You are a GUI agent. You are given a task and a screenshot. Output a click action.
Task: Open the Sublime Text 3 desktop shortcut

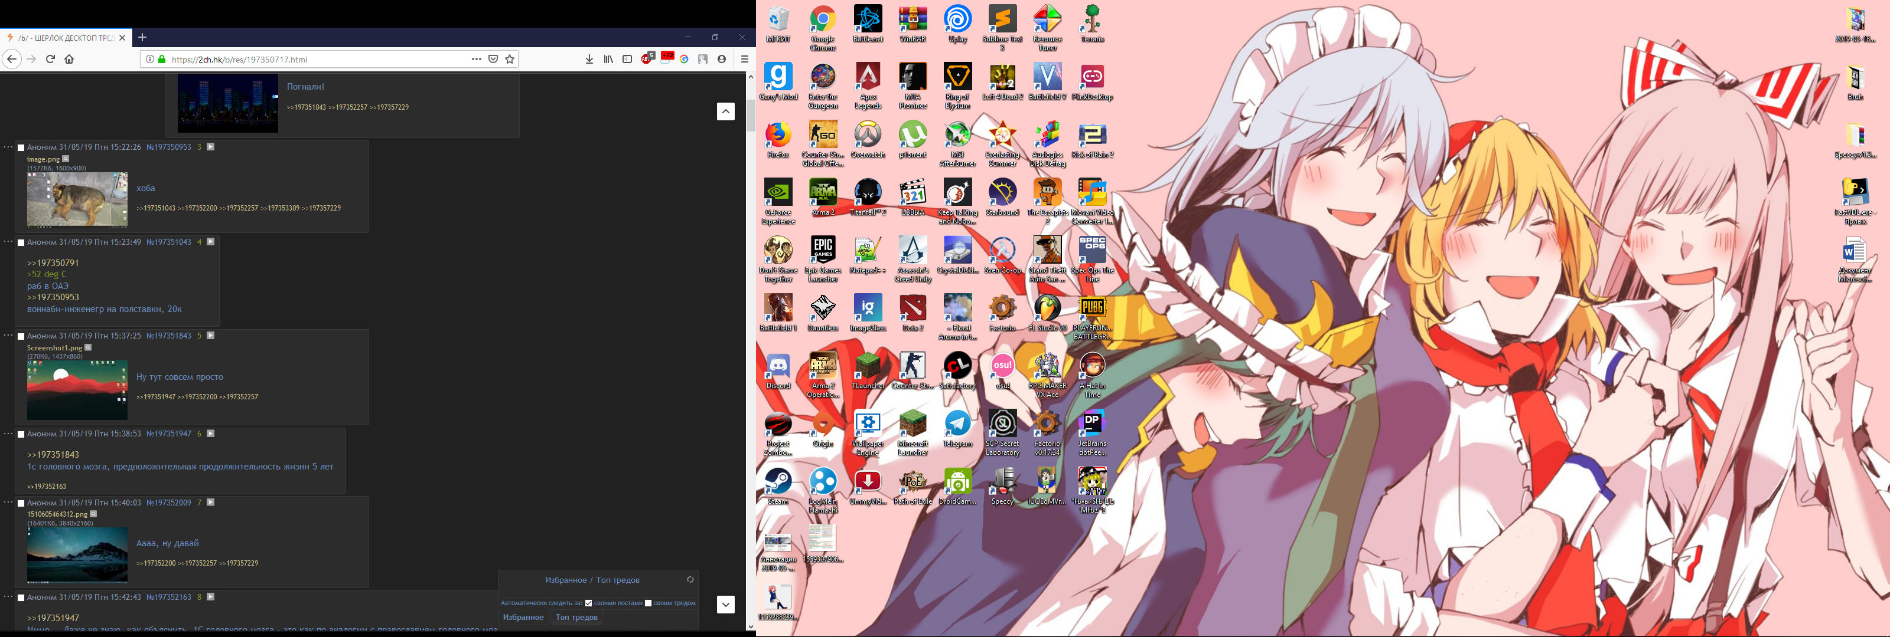tap(1002, 28)
